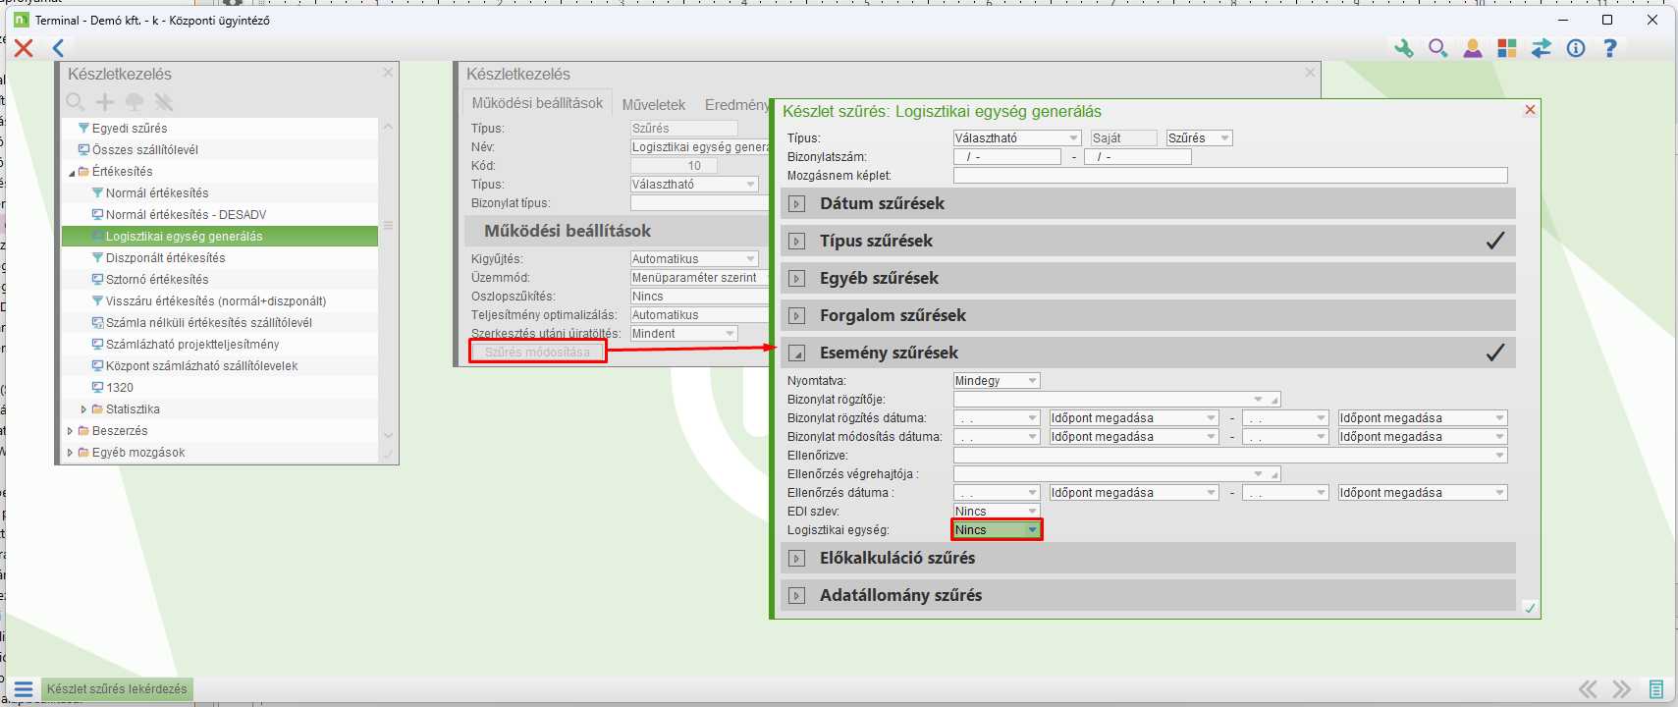Image resolution: width=1678 pixels, height=707 pixels.
Task: Open the Szerkesztés utáni újratöltés dropdown
Action: [x=730, y=334]
